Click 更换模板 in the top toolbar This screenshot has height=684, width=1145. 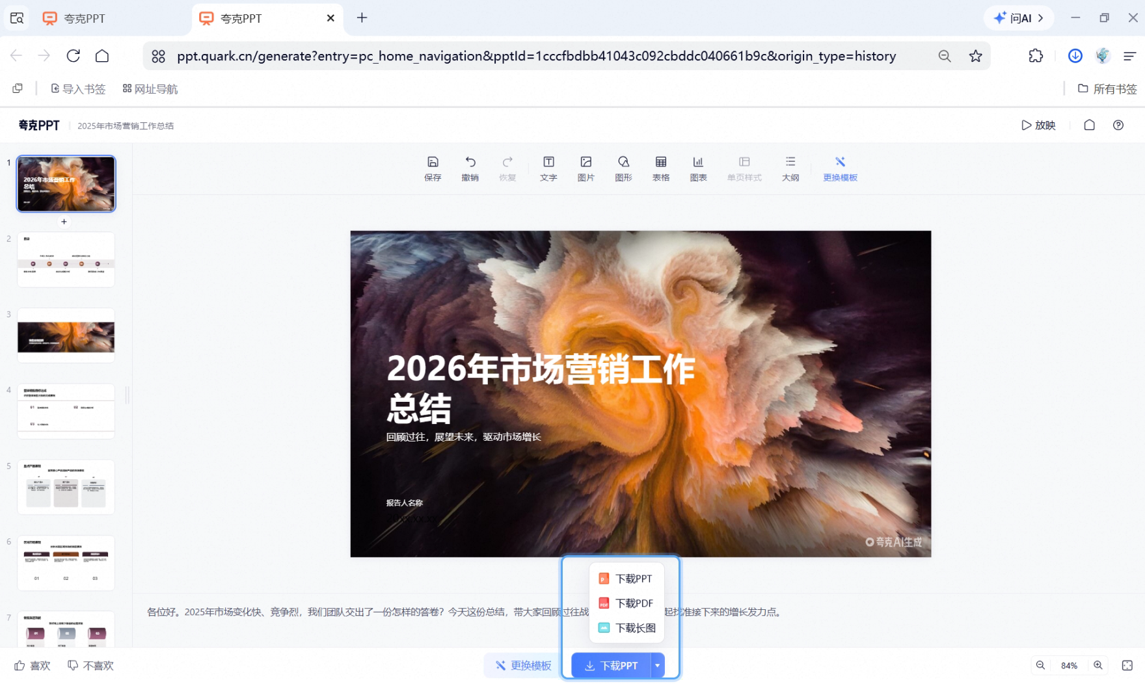tap(840, 168)
